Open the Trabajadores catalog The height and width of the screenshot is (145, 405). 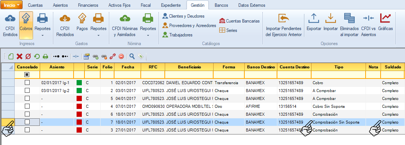pos(177,35)
